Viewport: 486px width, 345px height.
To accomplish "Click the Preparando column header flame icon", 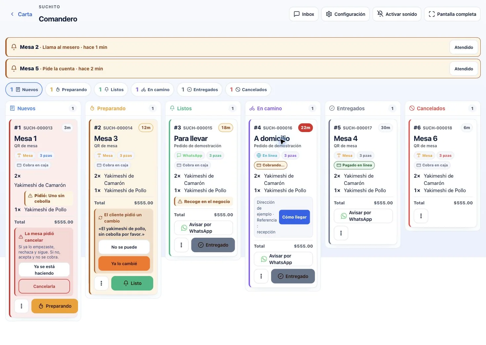I will [92, 108].
